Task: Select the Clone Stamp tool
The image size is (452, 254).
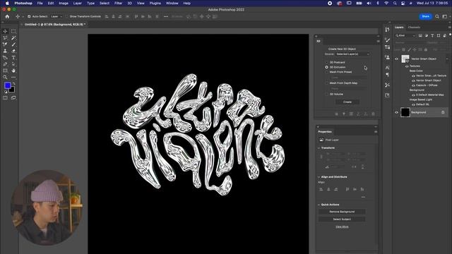Action: click(5, 51)
